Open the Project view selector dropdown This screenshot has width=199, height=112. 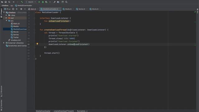tap(7, 9)
